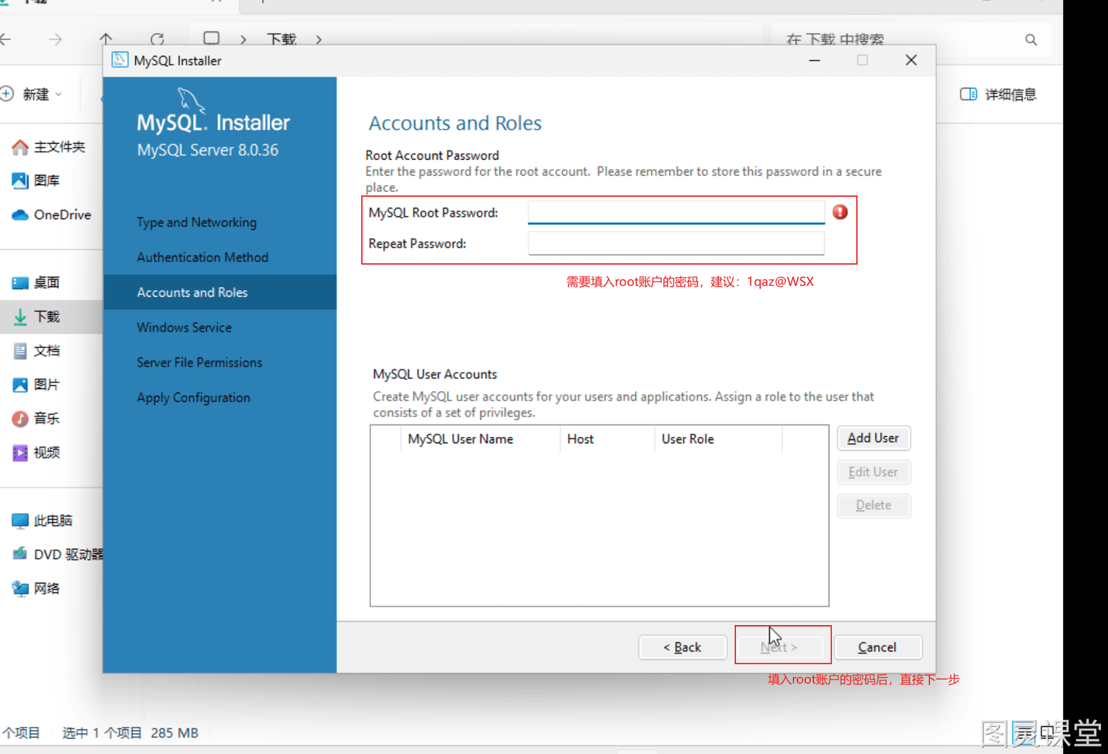The height and width of the screenshot is (754, 1108).
Task: Open 视频 folder in Explorer sidebar
Action: (x=36, y=452)
